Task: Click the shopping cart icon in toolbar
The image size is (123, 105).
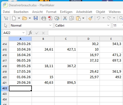Action: click(6, 18)
